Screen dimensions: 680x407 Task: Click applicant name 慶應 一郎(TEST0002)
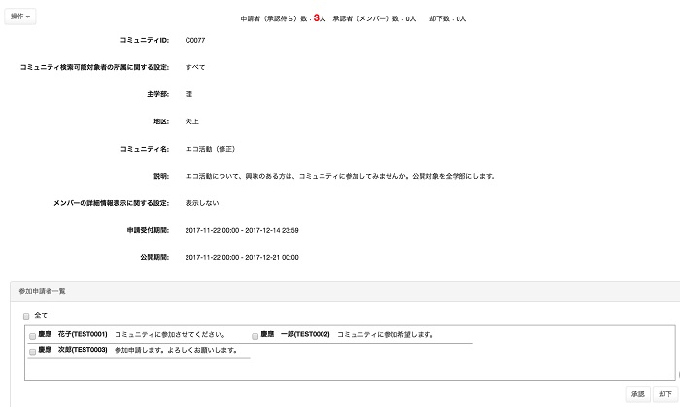pyautogui.click(x=296, y=334)
